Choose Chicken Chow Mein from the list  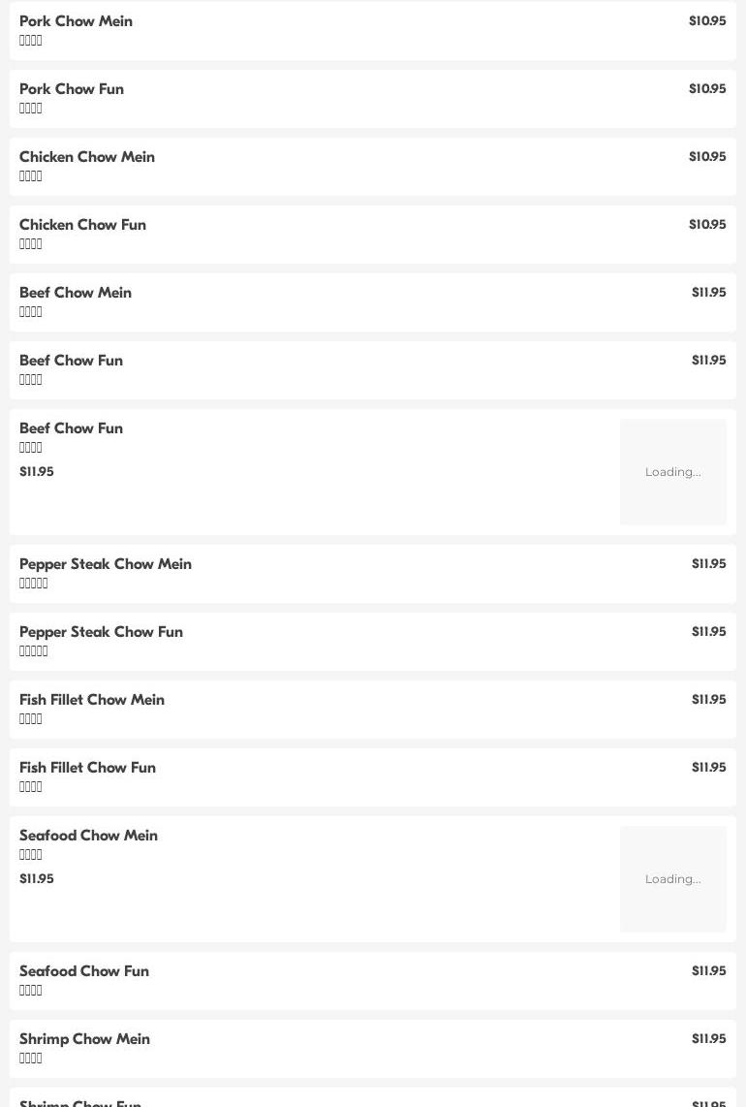click(373, 167)
